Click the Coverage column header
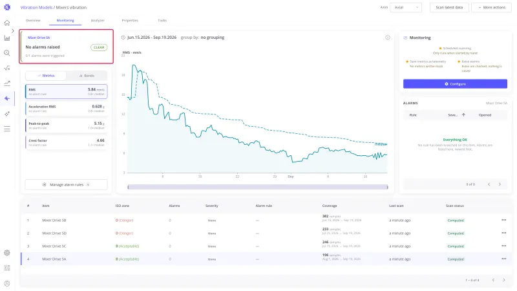This screenshot has width=517, height=291. 330,206
